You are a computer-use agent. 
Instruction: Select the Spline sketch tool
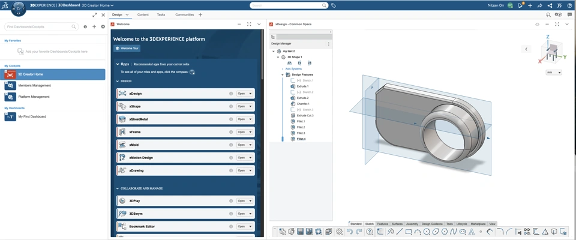(454, 232)
